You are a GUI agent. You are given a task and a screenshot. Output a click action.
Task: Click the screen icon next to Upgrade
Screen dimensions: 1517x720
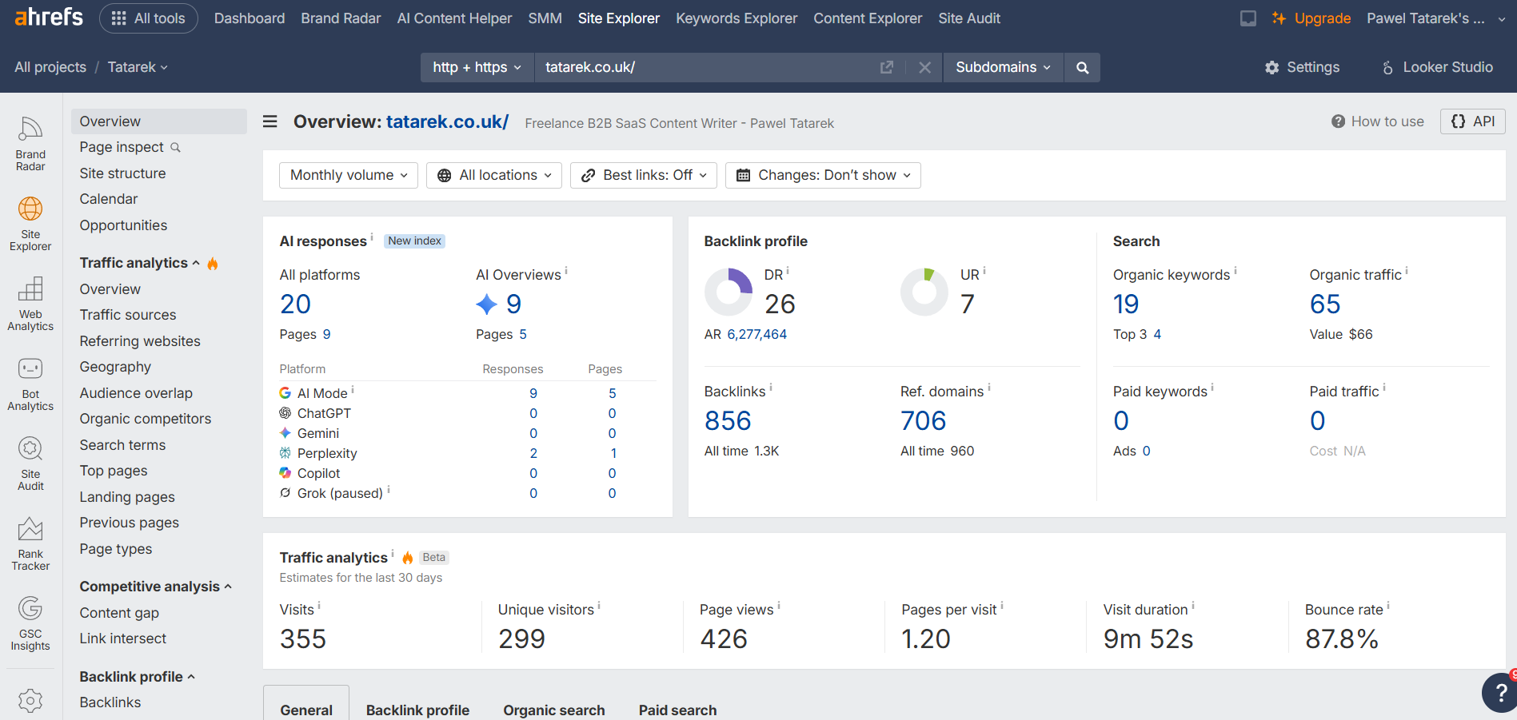click(1248, 18)
